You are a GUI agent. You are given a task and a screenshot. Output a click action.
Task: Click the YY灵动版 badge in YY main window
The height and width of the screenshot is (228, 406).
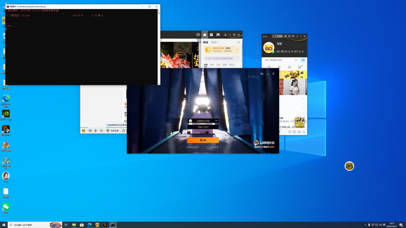click(278, 36)
